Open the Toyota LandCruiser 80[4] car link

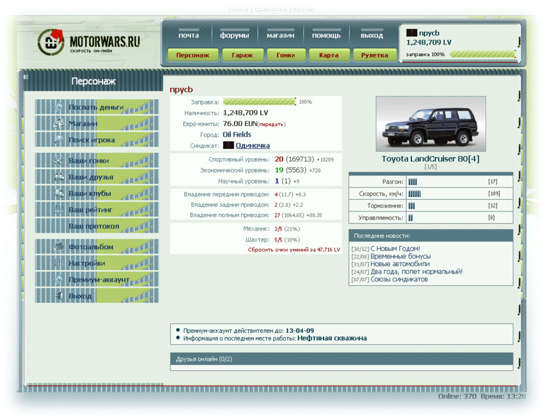coord(430,159)
